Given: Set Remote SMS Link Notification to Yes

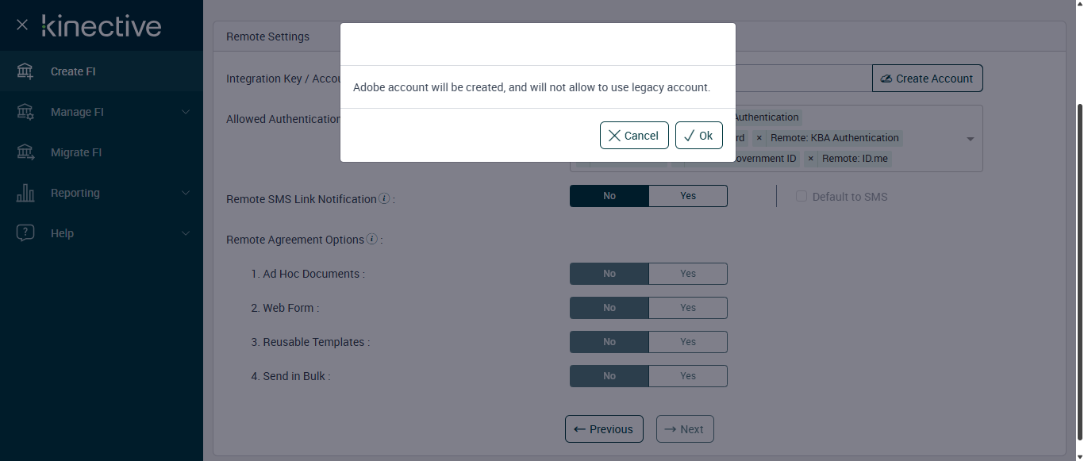Looking at the screenshot, I should pyautogui.click(x=687, y=196).
